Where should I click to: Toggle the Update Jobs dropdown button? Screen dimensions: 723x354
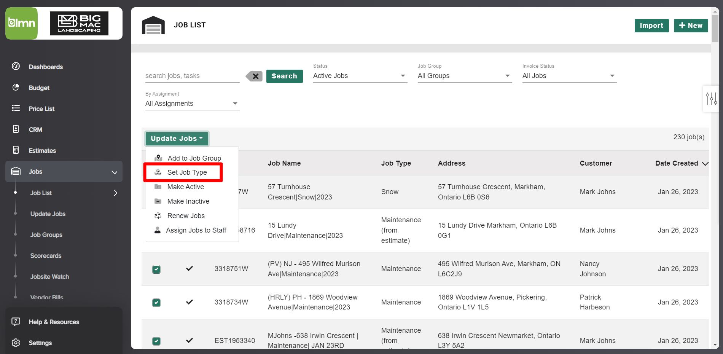click(x=177, y=139)
